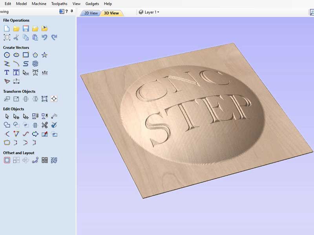Select the Draw Rectangle tool
The height and width of the screenshot is (235, 314).
26,55
